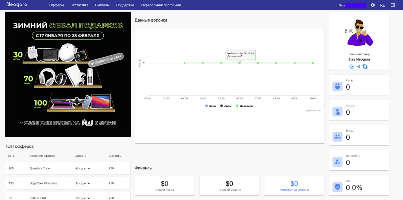The image size is (403, 200).
Task: Open the RU language selector
Action: coord(383,5)
